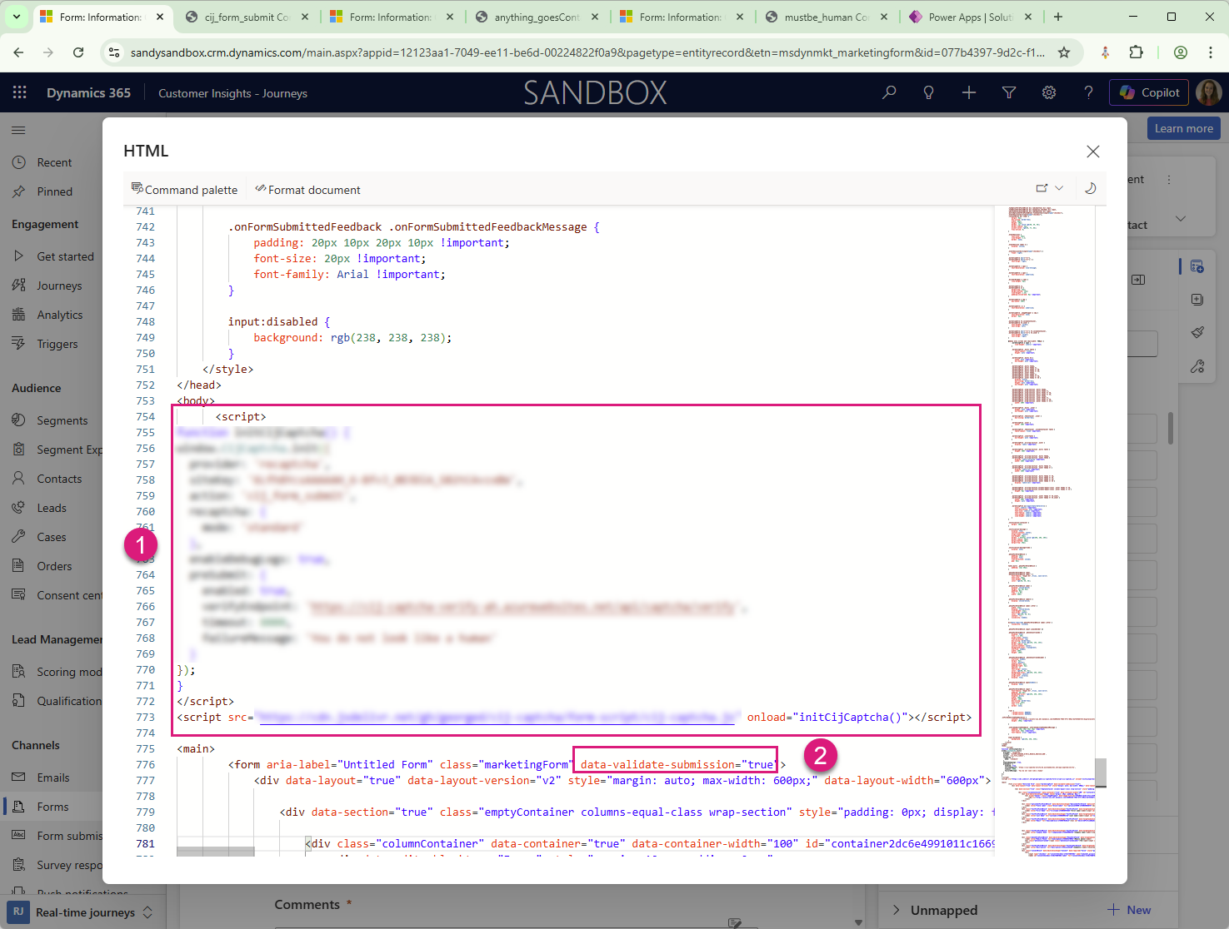Switch to the anything_goes browser tab
1229x929 pixels.
[x=536, y=17]
